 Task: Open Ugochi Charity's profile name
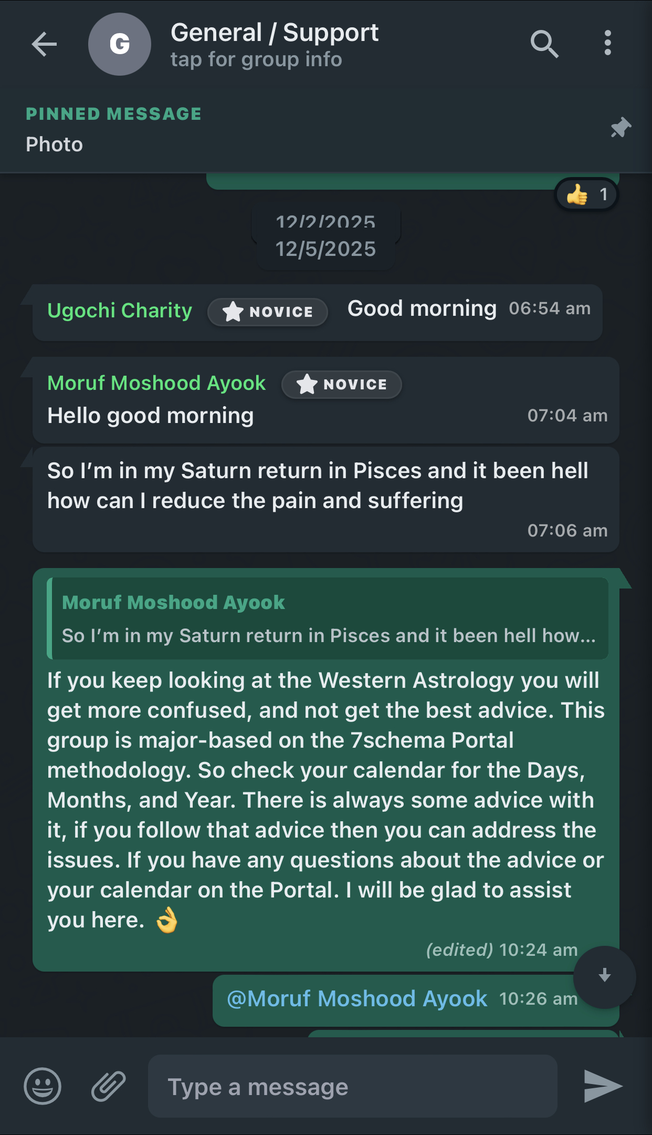[120, 311]
